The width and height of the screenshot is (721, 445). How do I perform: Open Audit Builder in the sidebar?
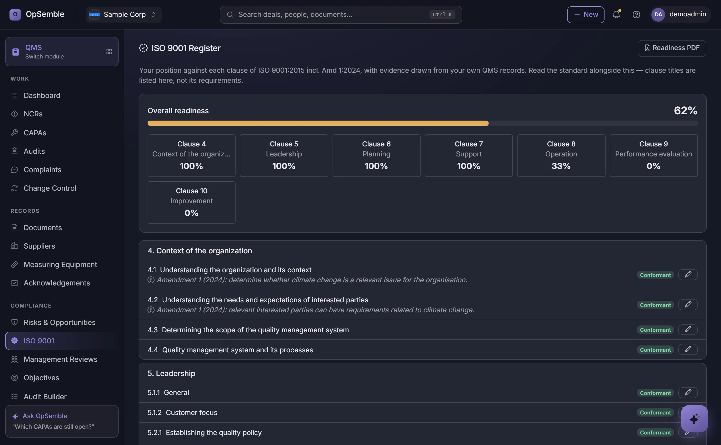pos(62,397)
